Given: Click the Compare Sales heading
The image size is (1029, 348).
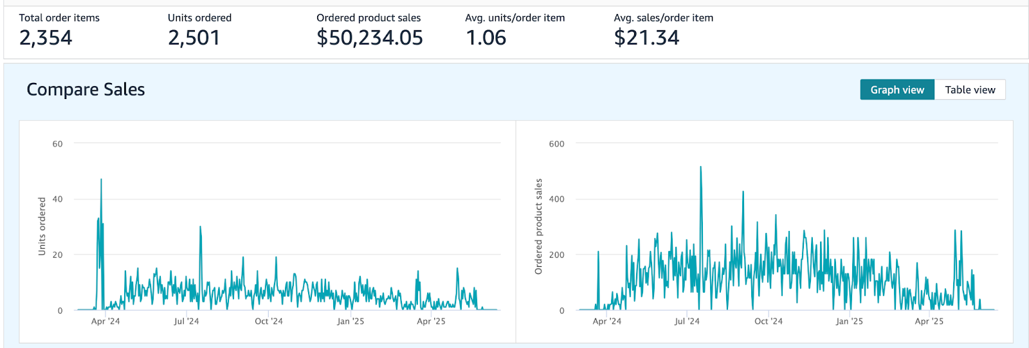Looking at the screenshot, I should [86, 89].
